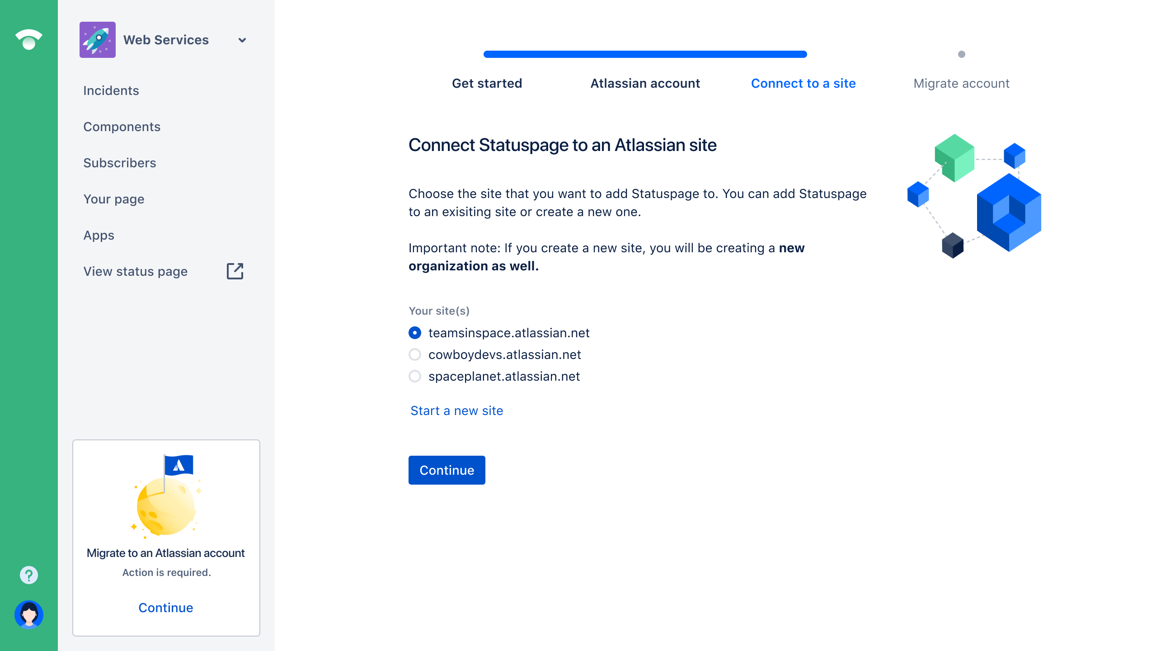Select spaceplanet.atlassian.net radio button
The height and width of the screenshot is (651, 1175).
point(414,377)
